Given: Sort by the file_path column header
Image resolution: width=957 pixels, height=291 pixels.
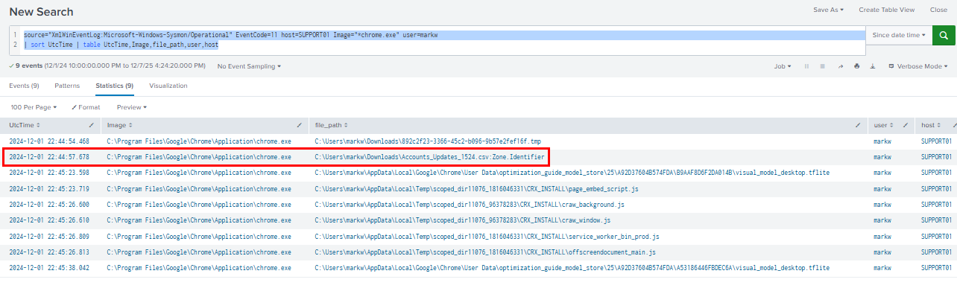Looking at the screenshot, I should (x=332, y=125).
